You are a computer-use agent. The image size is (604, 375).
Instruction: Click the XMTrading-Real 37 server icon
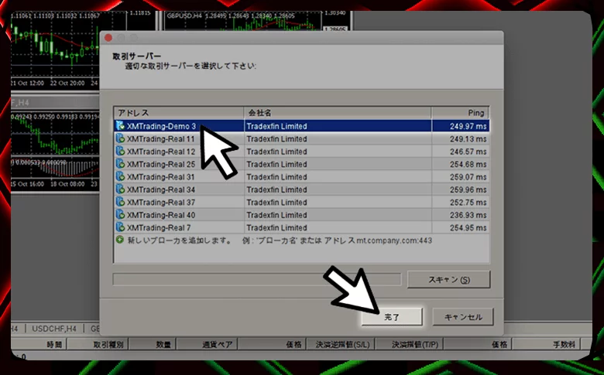point(120,202)
